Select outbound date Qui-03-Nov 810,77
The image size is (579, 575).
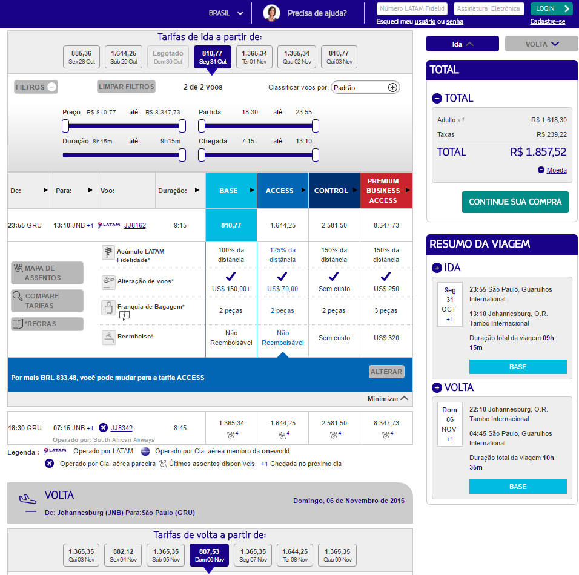[x=339, y=57]
